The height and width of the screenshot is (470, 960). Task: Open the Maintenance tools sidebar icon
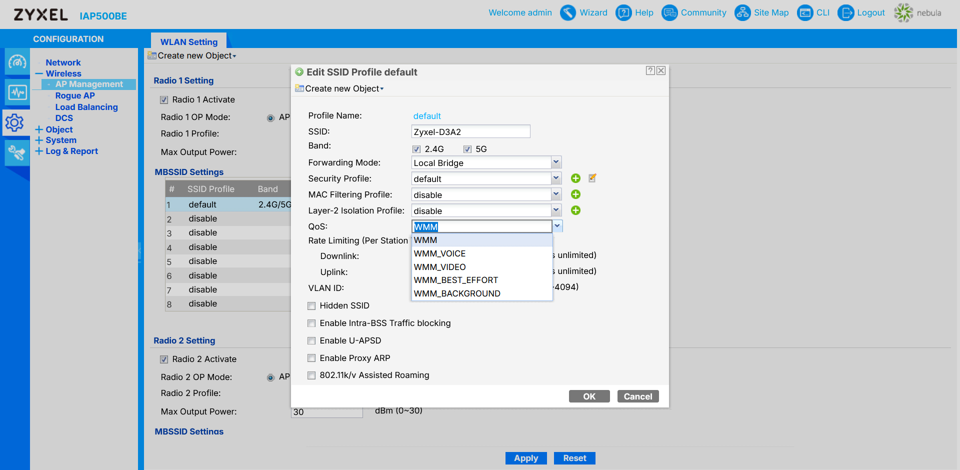point(17,152)
